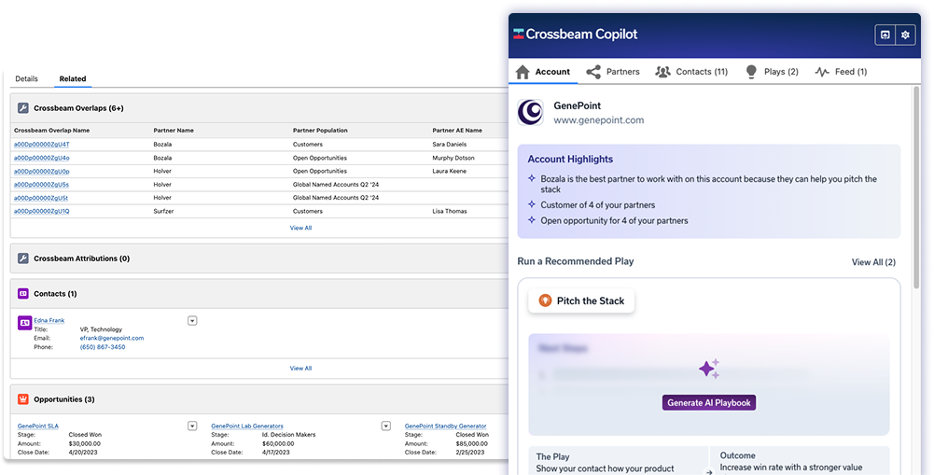Open actions dropdown for Edna Frank contact
Image resolution: width=934 pixels, height=475 pixels.
192,321
